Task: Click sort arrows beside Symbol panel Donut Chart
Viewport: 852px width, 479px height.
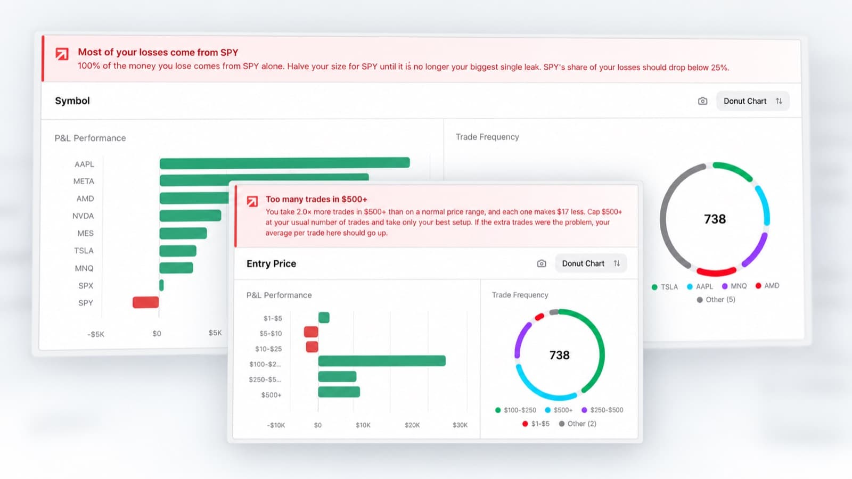Action: pos(779,101)
